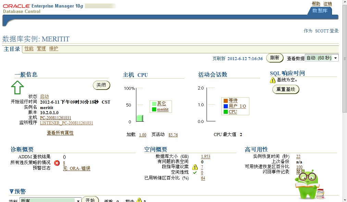Click the orange 等待 legend swatch
347x202 pixels.
click(225, 101)
